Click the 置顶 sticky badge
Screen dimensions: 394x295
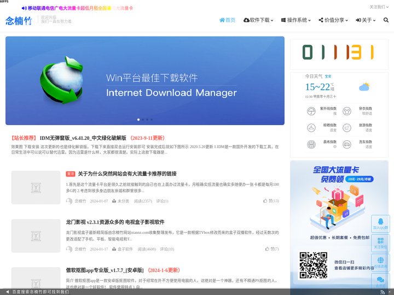[71, 174]
